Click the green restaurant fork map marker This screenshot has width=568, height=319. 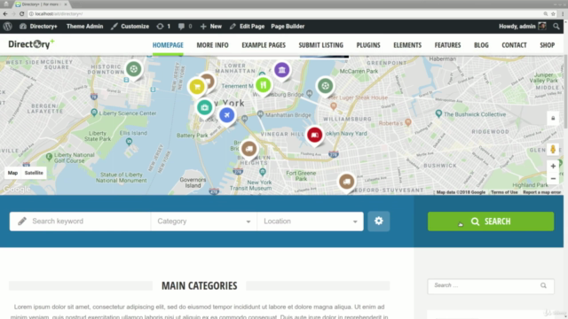point(263,85)
